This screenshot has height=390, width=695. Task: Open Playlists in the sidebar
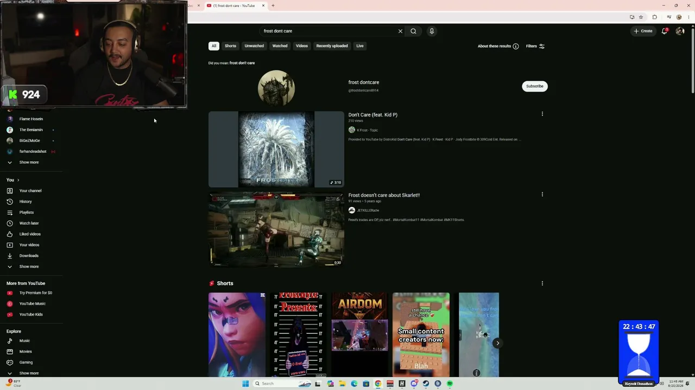[x=27, y=212]
